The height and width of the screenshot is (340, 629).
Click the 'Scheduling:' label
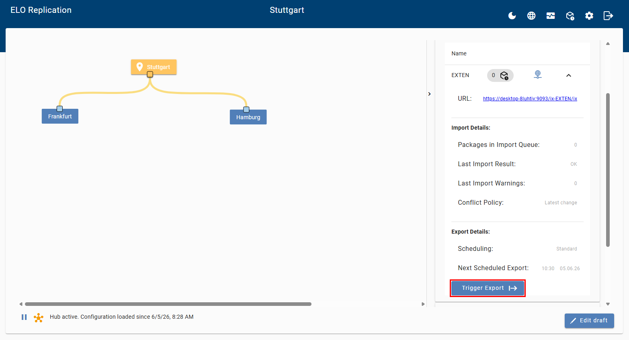pos(475,249)
